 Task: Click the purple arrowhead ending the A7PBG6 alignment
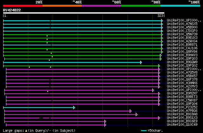pyautogui.click(x=131, y=111)
